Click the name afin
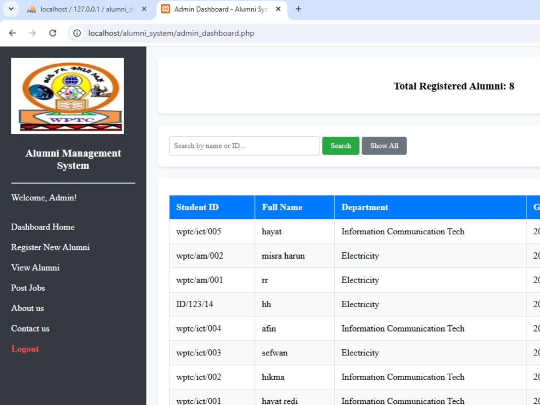The image size is (540, 405). 268,328
